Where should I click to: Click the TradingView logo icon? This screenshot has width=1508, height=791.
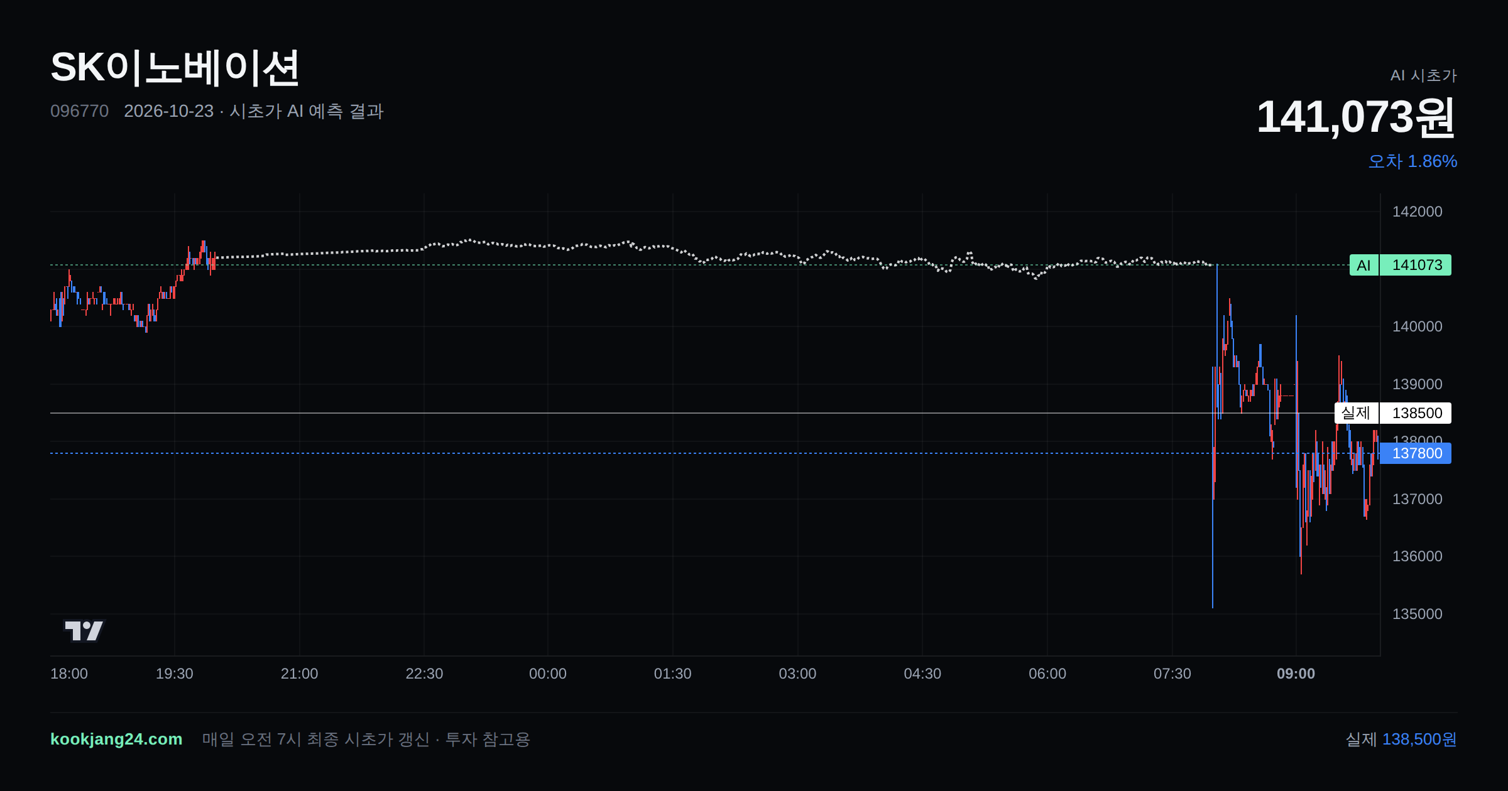[84, 630]
